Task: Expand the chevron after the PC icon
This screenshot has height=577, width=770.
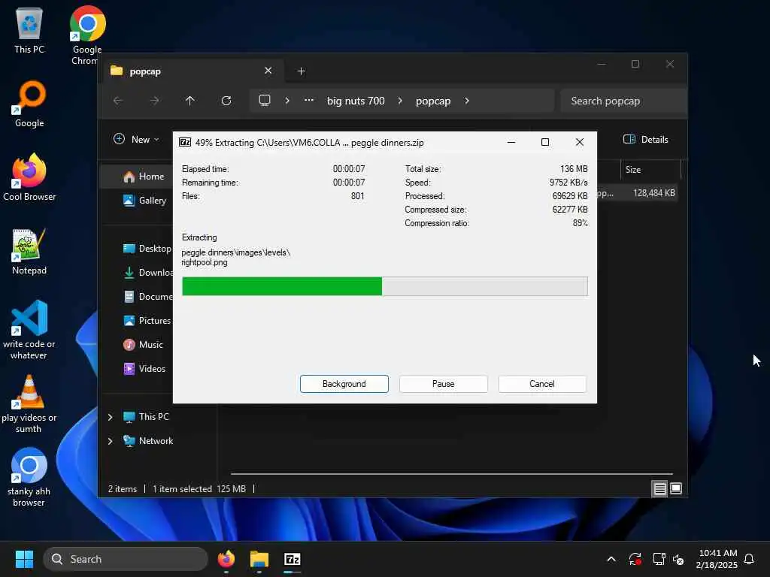Action: 287,101
